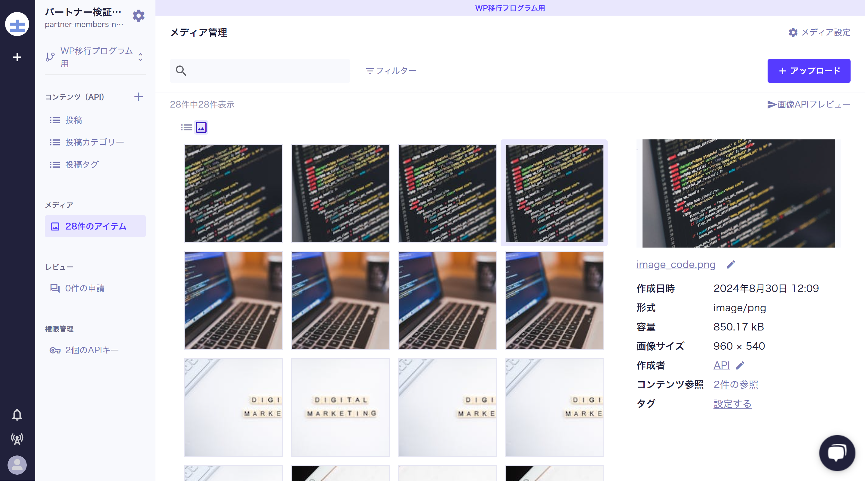
Task: Switch to list view layout
Action: coord(186,128)
